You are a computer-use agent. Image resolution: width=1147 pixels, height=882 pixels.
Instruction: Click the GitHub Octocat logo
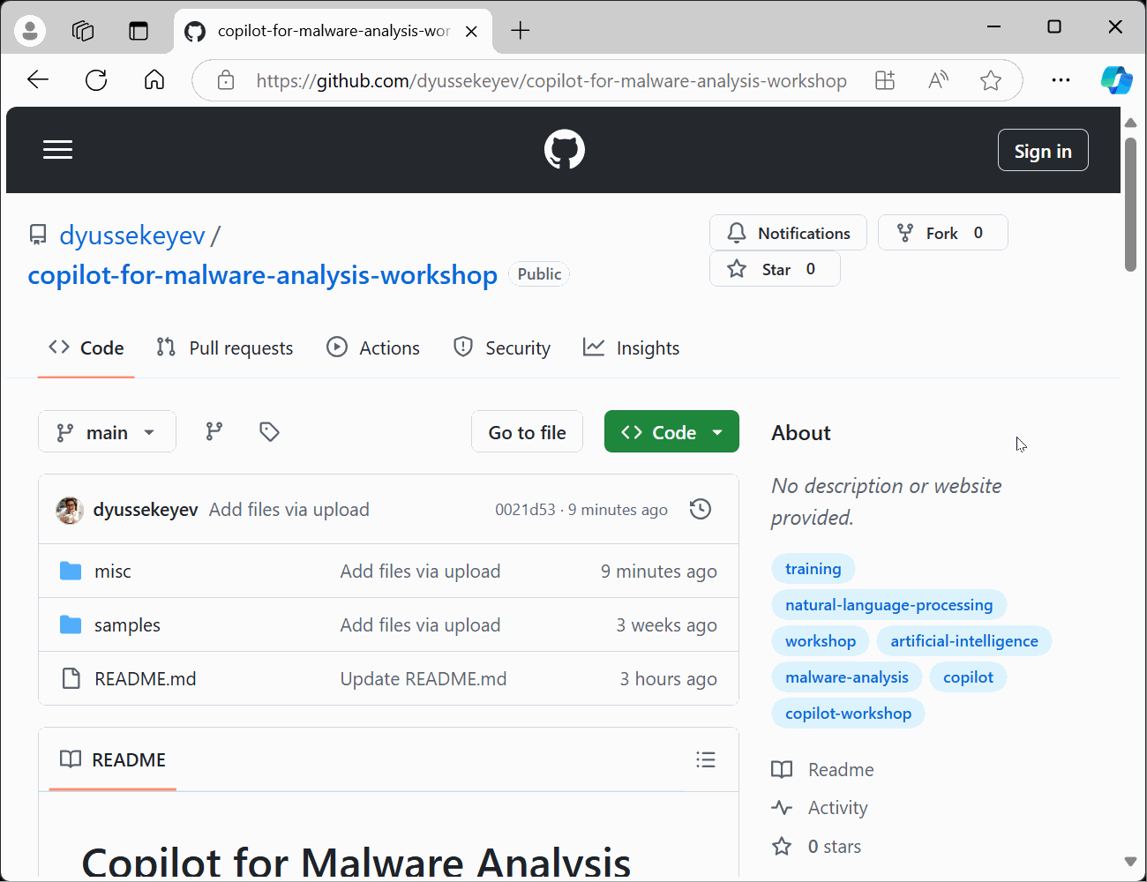click(x=565, y=150)
